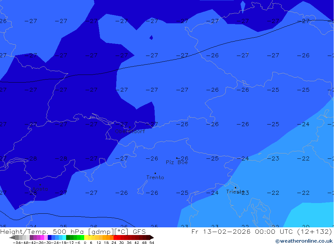Select the '00:00 UTC' time text
334x244 pixels.
pyautogui.click(x=275, y=231)
